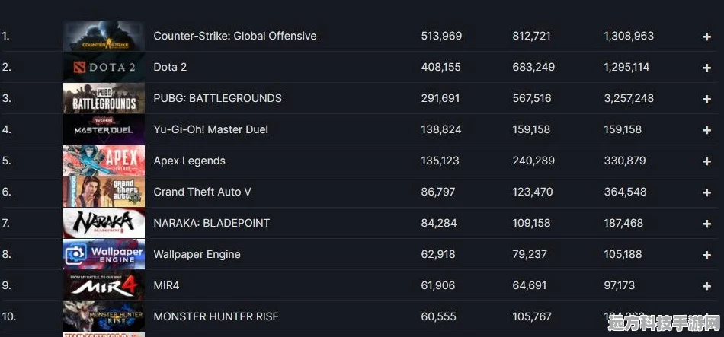Click the plus icon for Yu-Gi-Oh! Master Duel
724x337 pixels.
pos(706,131)
